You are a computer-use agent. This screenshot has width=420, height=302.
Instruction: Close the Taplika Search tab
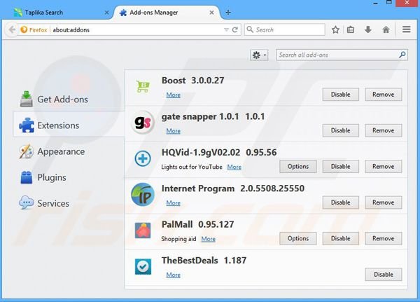106,13
